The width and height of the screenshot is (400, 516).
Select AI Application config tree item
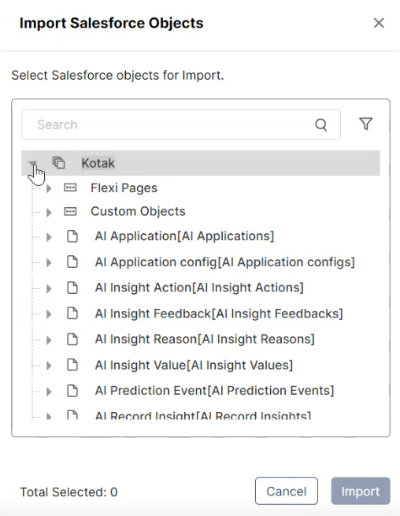pos(225,262)
